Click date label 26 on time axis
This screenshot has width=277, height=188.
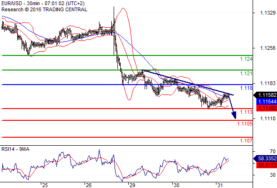click(x=89, y=185)
